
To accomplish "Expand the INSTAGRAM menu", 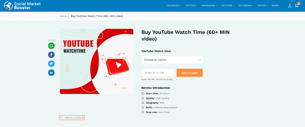I will coord(209,6).
